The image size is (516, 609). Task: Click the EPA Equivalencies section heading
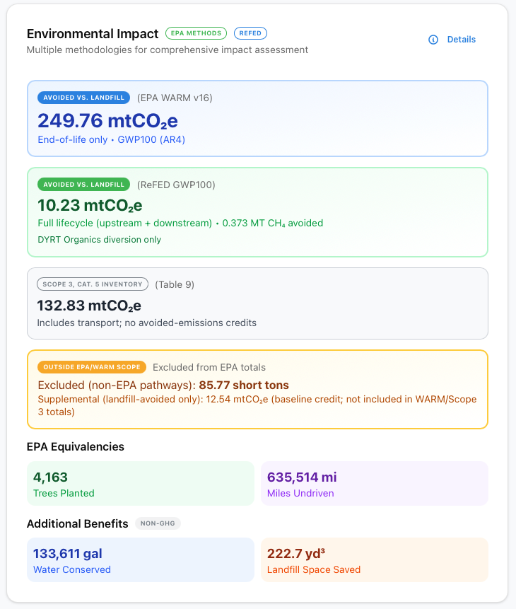point(76,447)
